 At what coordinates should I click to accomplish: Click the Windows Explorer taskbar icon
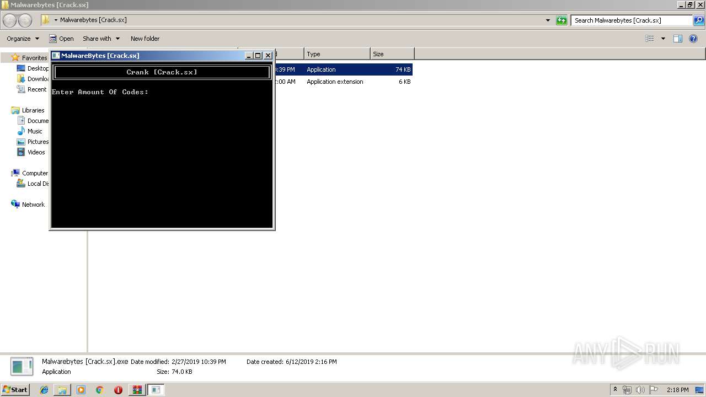pyautogui.click(x=62, y=390)
